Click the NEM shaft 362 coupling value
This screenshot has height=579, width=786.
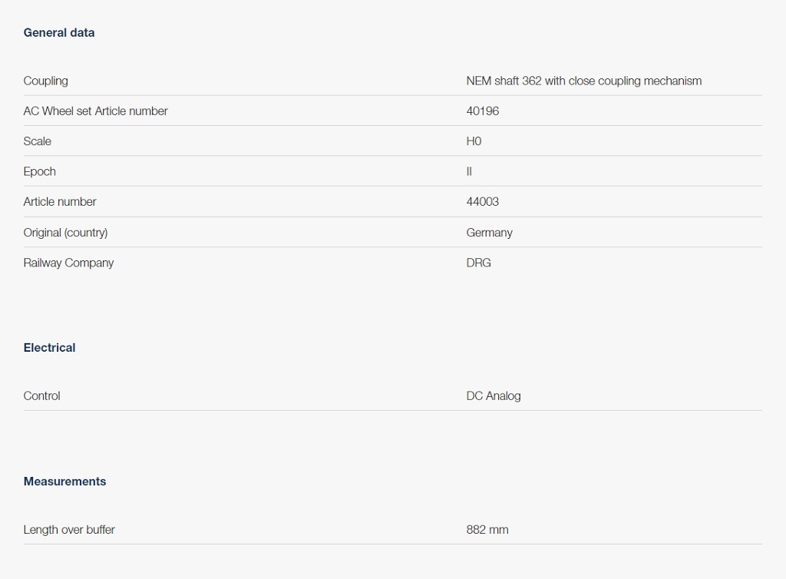(x=583, y=81)
